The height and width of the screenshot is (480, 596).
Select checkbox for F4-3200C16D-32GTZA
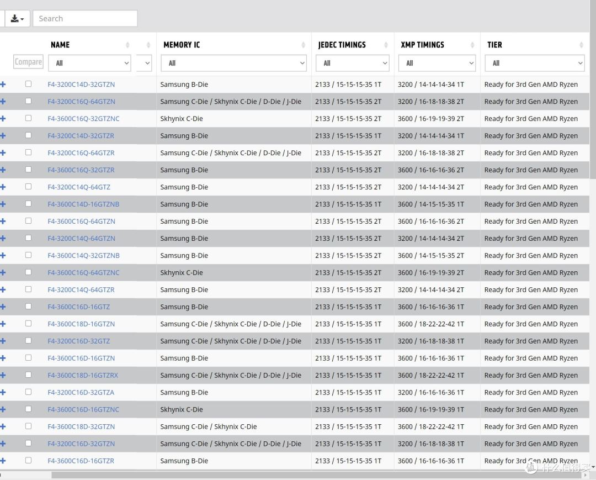(29, 392)
